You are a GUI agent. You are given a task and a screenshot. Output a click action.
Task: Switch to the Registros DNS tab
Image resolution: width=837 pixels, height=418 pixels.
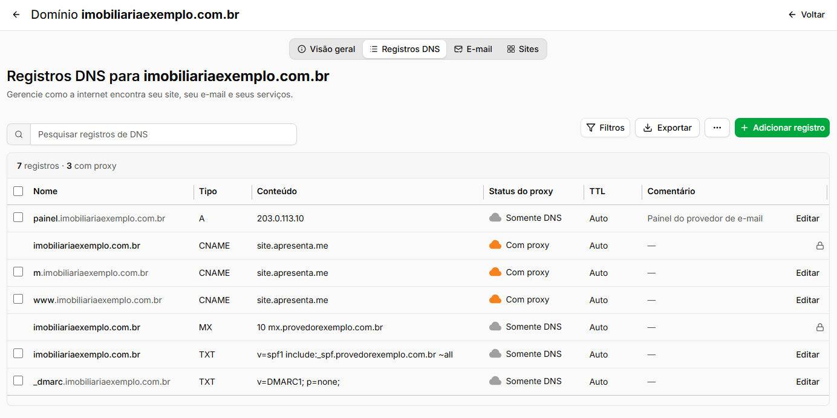[405, 49]
